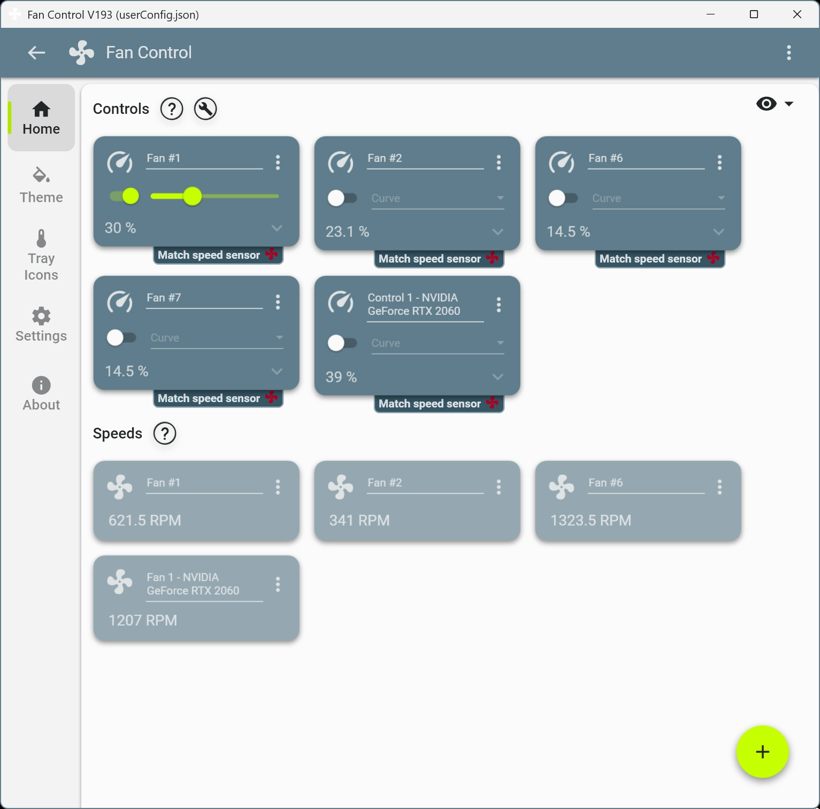Open Fan #2 speed card options menu
Screen dimensions: 820x809
coord(499,487)
